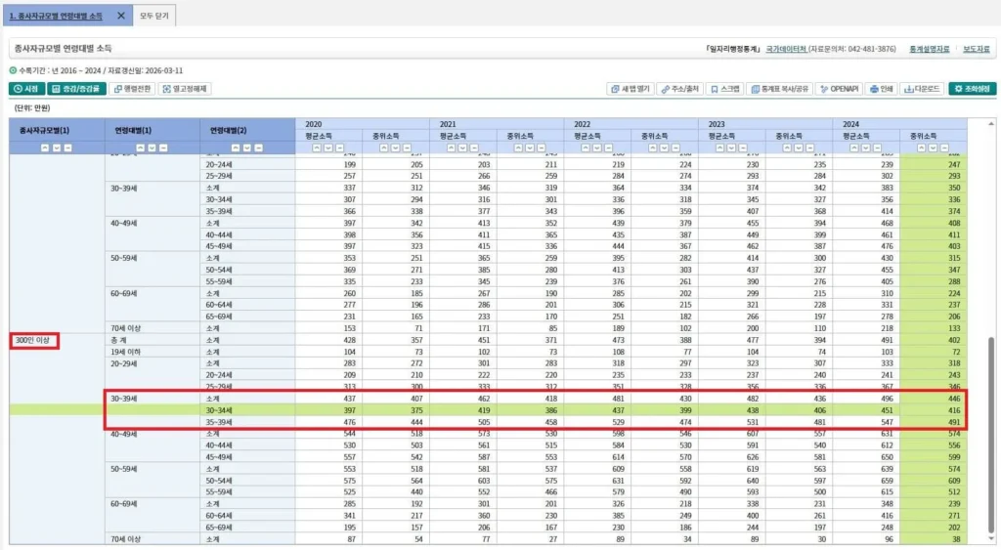Click minus toggle under 연령대별(2) column
This screenshot has width=1001, height=550.
pos(258,148)
